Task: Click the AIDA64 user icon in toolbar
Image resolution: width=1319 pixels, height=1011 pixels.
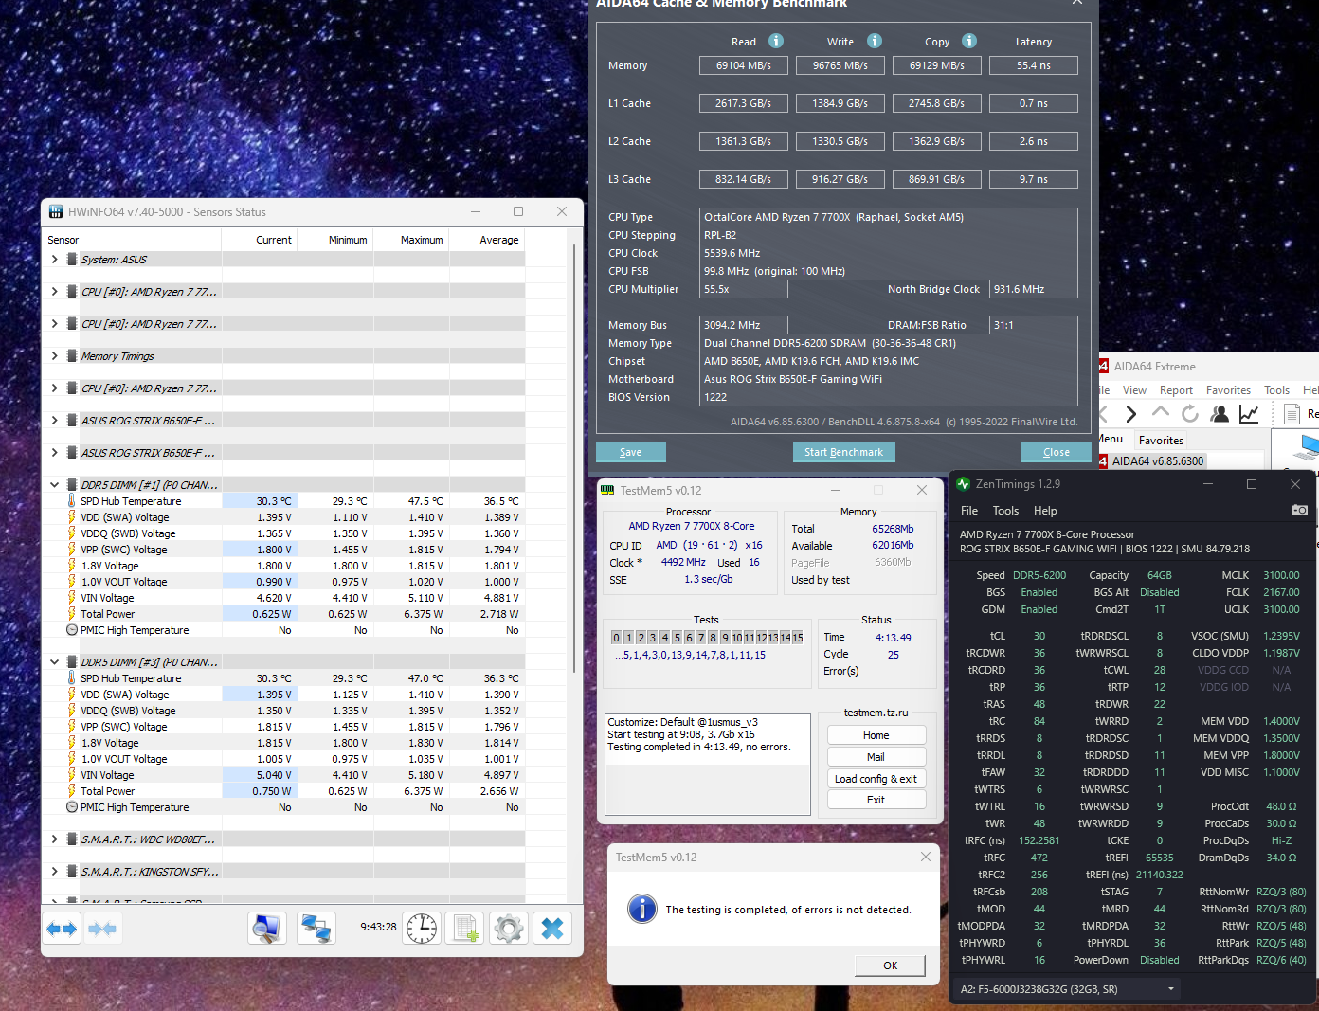Action: (x=1220, y=413)
